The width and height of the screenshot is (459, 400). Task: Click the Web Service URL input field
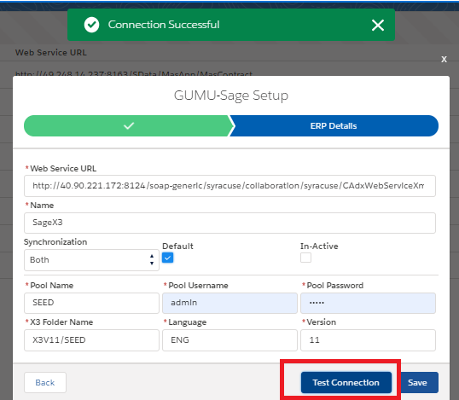point(229,186)
